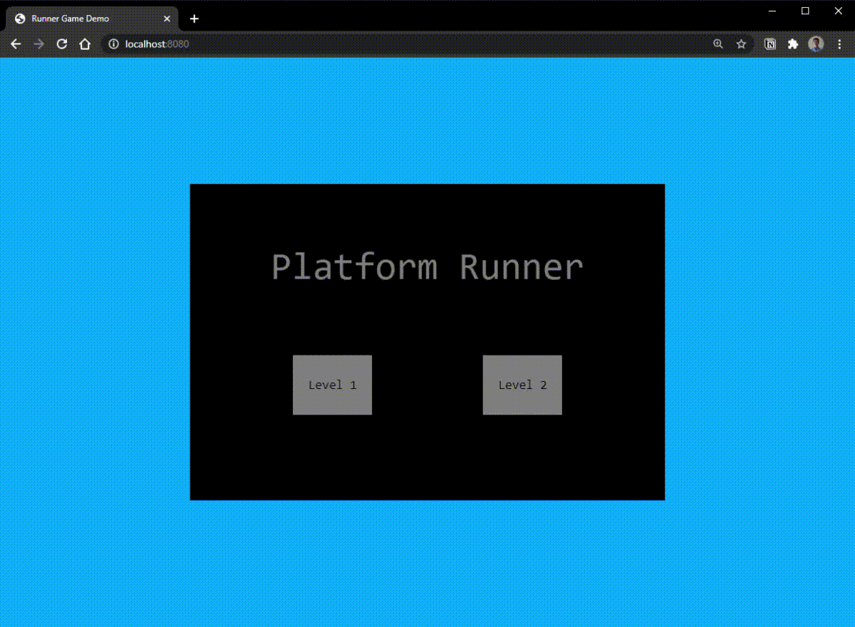The height and width of the screenshot is (627, 855).
Task: Minimize the browser window
Action: click(772, 11)
